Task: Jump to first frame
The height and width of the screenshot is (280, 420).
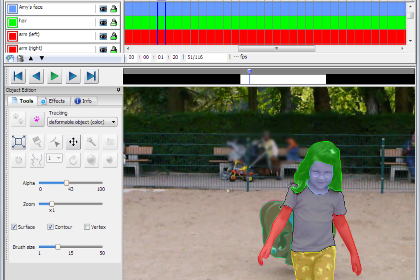Action: click(18, 76)
